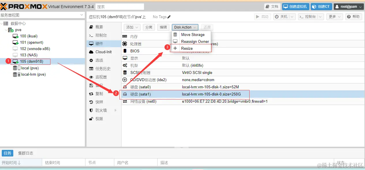Collapse the 数据中心 tree node
This screenshot has height=170, width=365.
pos(2,23)
